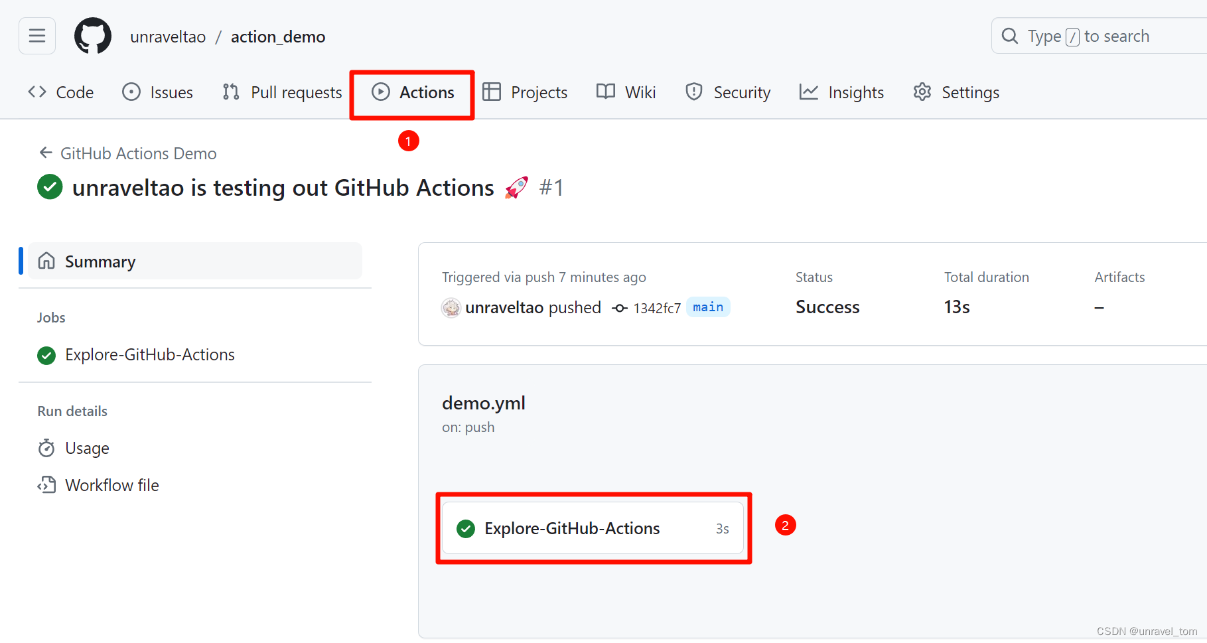Focus the Type / to search field
The image size is (1207, 643).
coord(1099,36)
